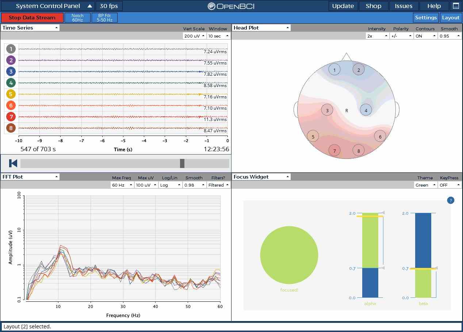Screen dimensions: 463x332
Task: Click the channel 8 circle in Time Series
Action: coord(11,128)
